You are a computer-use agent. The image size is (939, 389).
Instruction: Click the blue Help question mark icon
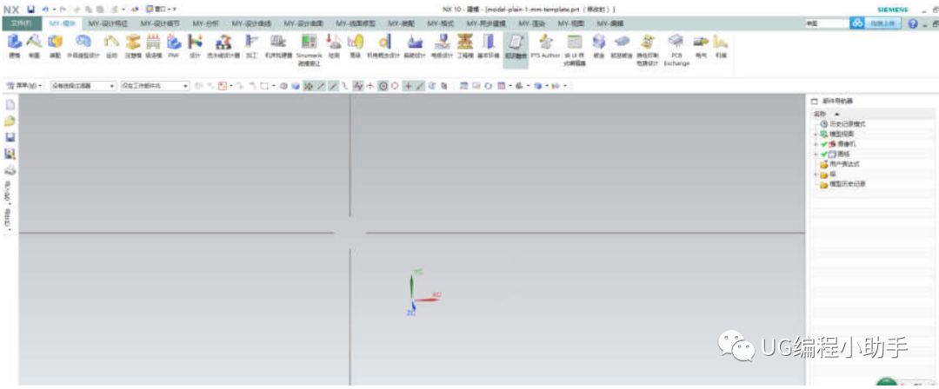pos(913,23)
